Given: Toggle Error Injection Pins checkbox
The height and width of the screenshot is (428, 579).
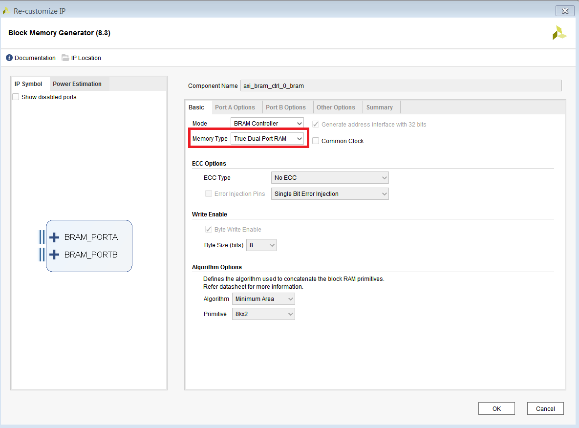Looking at the screenshot, I should click(x=209, y=194).
